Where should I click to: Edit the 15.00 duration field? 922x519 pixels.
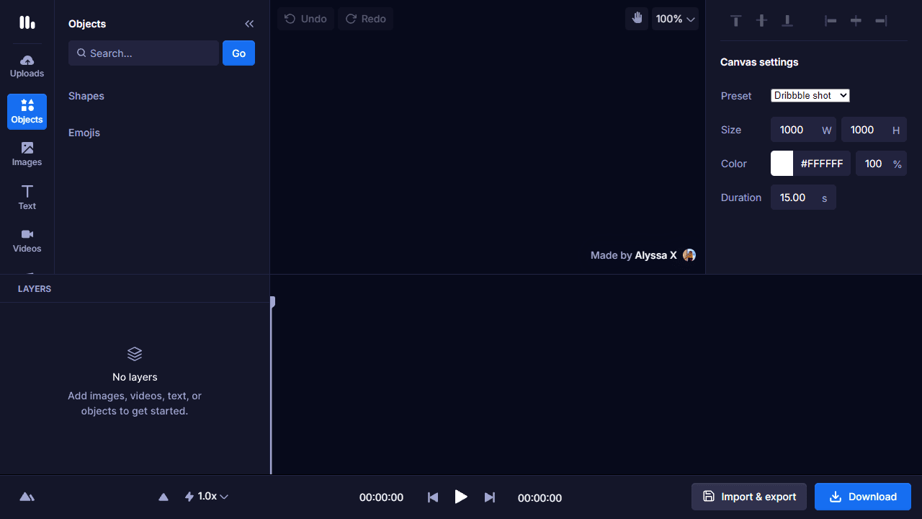(803, 198)
